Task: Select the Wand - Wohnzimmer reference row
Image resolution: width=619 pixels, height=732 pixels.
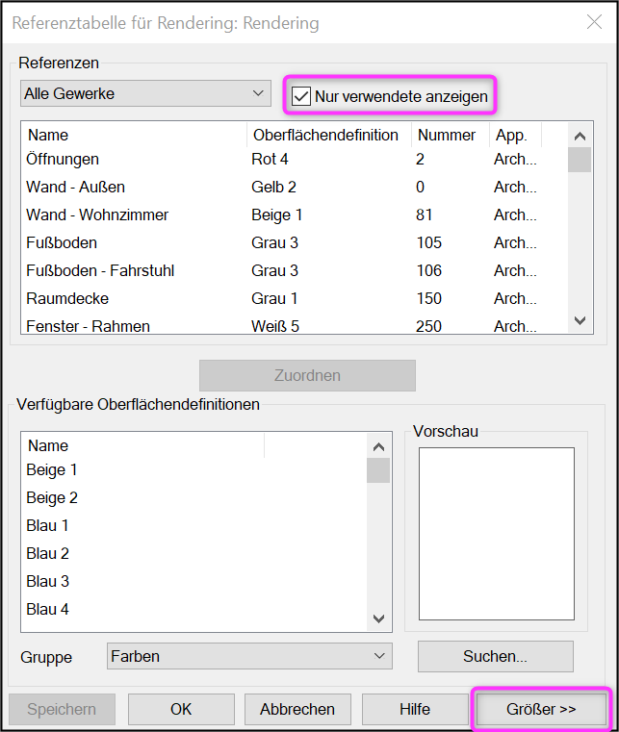Action: pyautogui.click(x=295, y=215)
